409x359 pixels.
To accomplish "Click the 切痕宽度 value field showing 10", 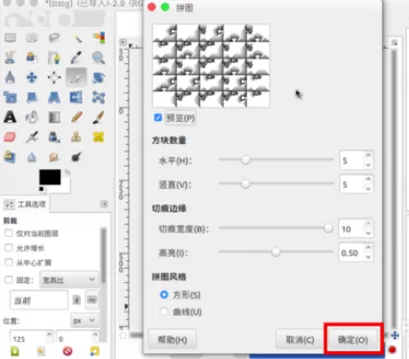I will pyautogui.click(x=351, y=228).
